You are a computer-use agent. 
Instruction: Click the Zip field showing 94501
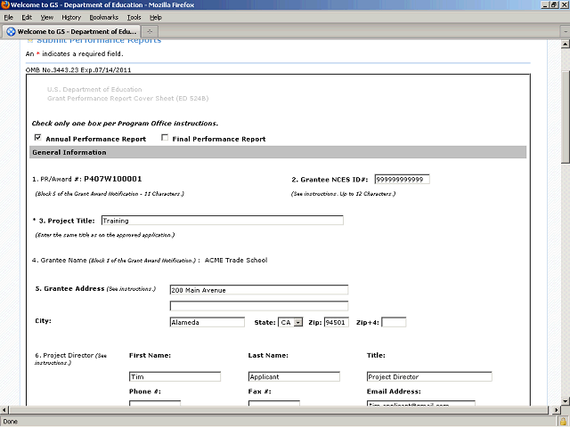(x=337, y=322)
